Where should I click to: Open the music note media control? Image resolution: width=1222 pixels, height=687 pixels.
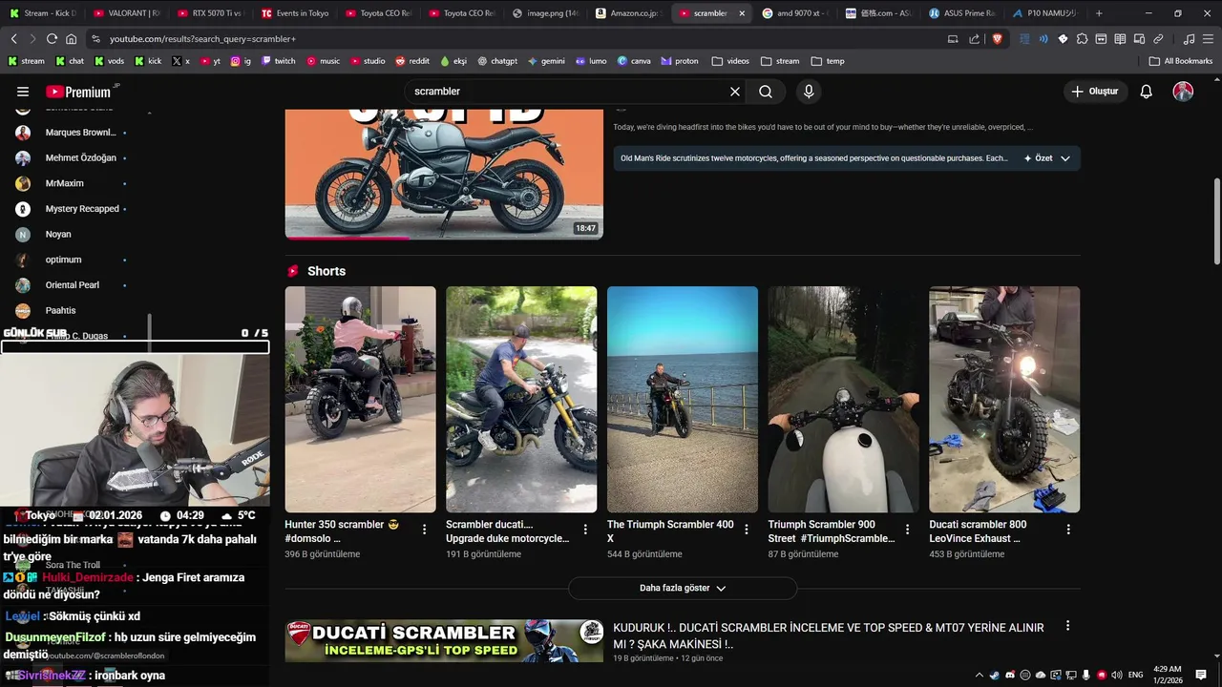coord(1189,39)
